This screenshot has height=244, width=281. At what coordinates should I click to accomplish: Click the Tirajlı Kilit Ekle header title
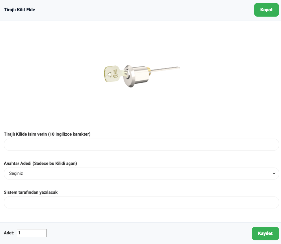coord(20,10)
